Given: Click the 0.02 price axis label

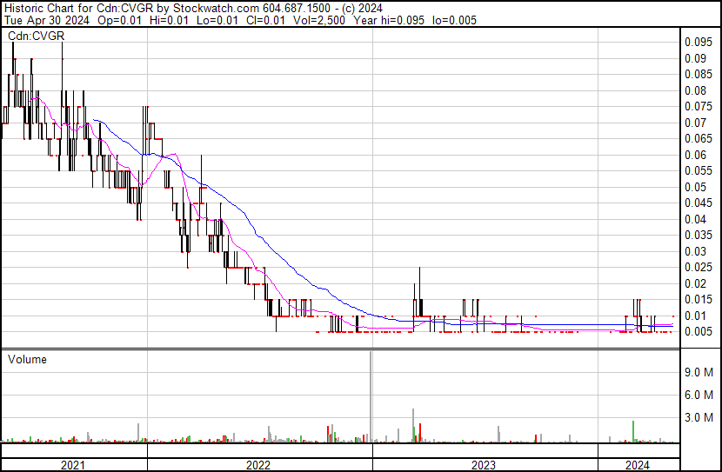Looking at the screenshot, I should point(695,284).
